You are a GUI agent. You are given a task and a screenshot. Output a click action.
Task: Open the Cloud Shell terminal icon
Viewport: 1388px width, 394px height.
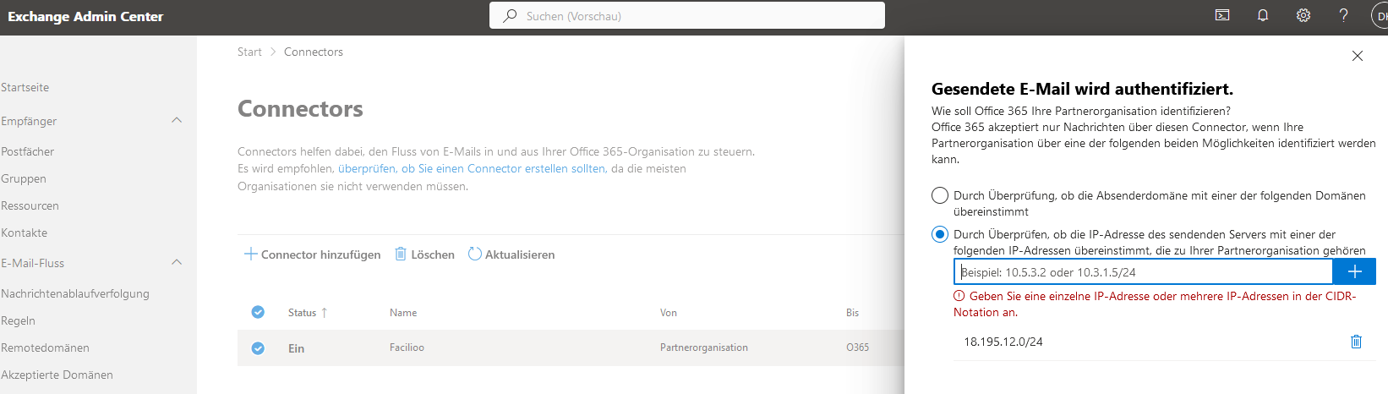click(1222, 15)
